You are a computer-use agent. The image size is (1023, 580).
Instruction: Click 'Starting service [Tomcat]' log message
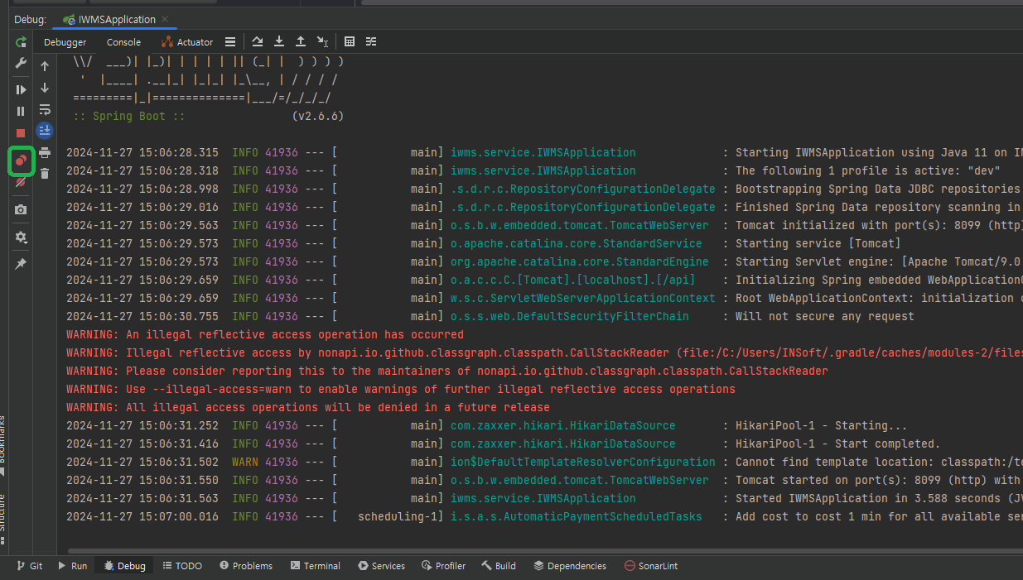coord(818,243)
